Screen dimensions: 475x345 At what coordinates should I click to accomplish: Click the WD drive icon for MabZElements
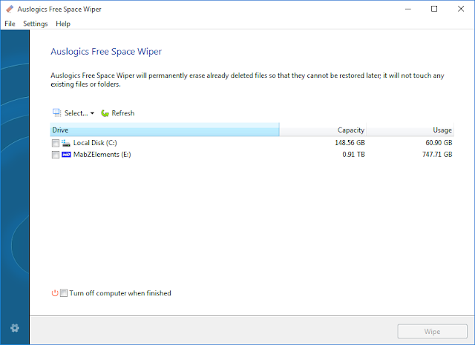(x=66, y=155)
